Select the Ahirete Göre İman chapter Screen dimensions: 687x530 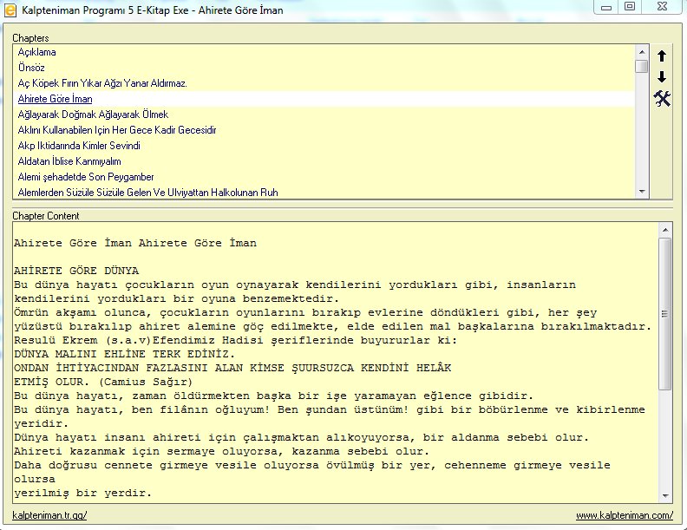55,99
